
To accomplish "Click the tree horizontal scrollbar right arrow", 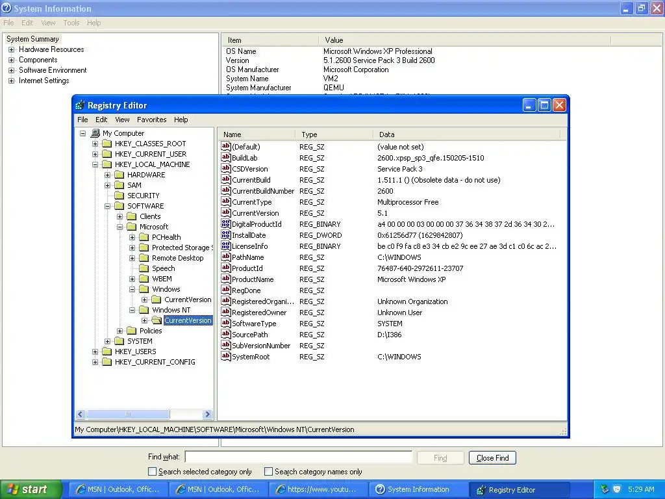I will click(207, 414).
